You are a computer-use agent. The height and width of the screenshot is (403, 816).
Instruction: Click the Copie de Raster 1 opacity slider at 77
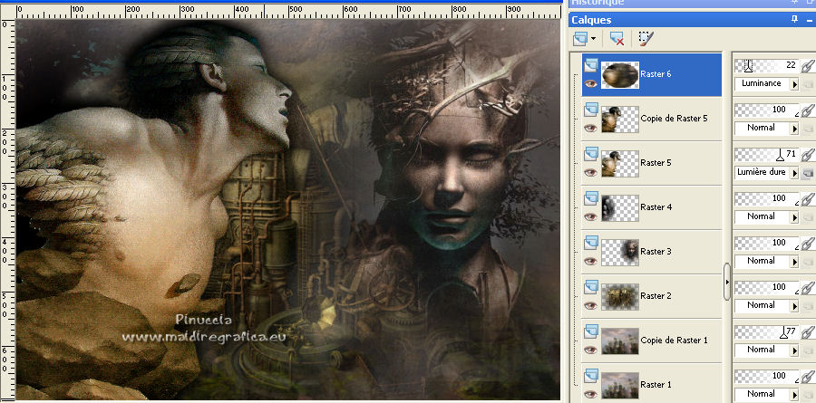[x=767, y=331]
